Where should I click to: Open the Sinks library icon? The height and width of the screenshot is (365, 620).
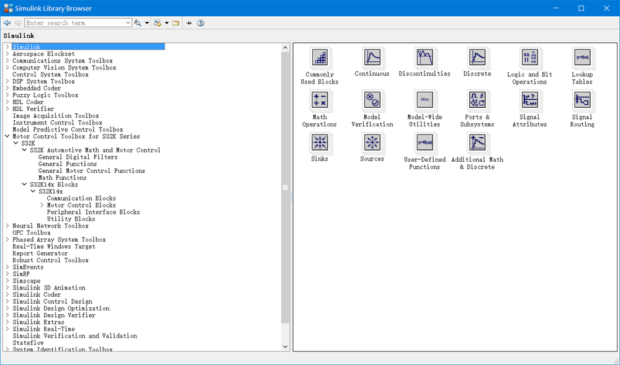click(320, 143)
